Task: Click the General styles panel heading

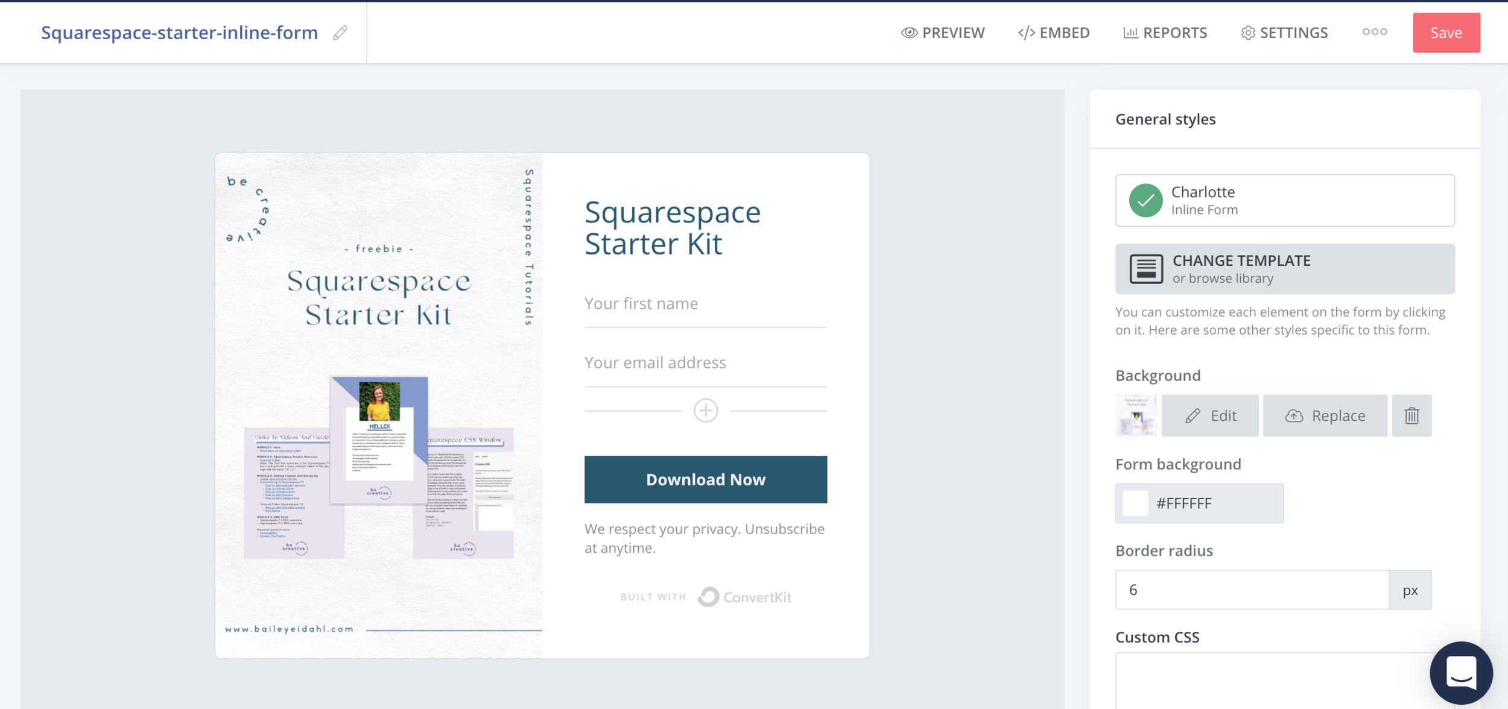Action: point(1165,119)
